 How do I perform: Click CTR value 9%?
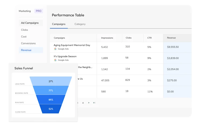click(x=149, y=58)
